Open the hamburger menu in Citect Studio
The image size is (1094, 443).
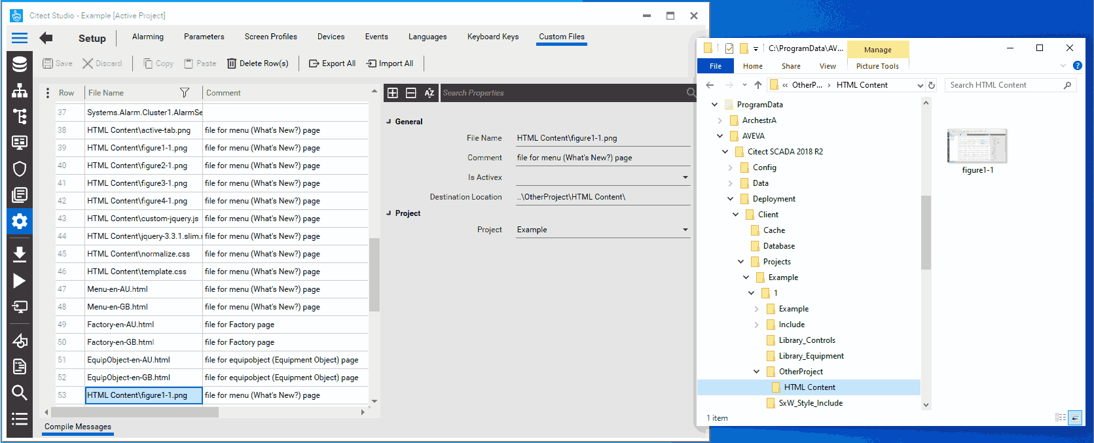tap(20, 38)
